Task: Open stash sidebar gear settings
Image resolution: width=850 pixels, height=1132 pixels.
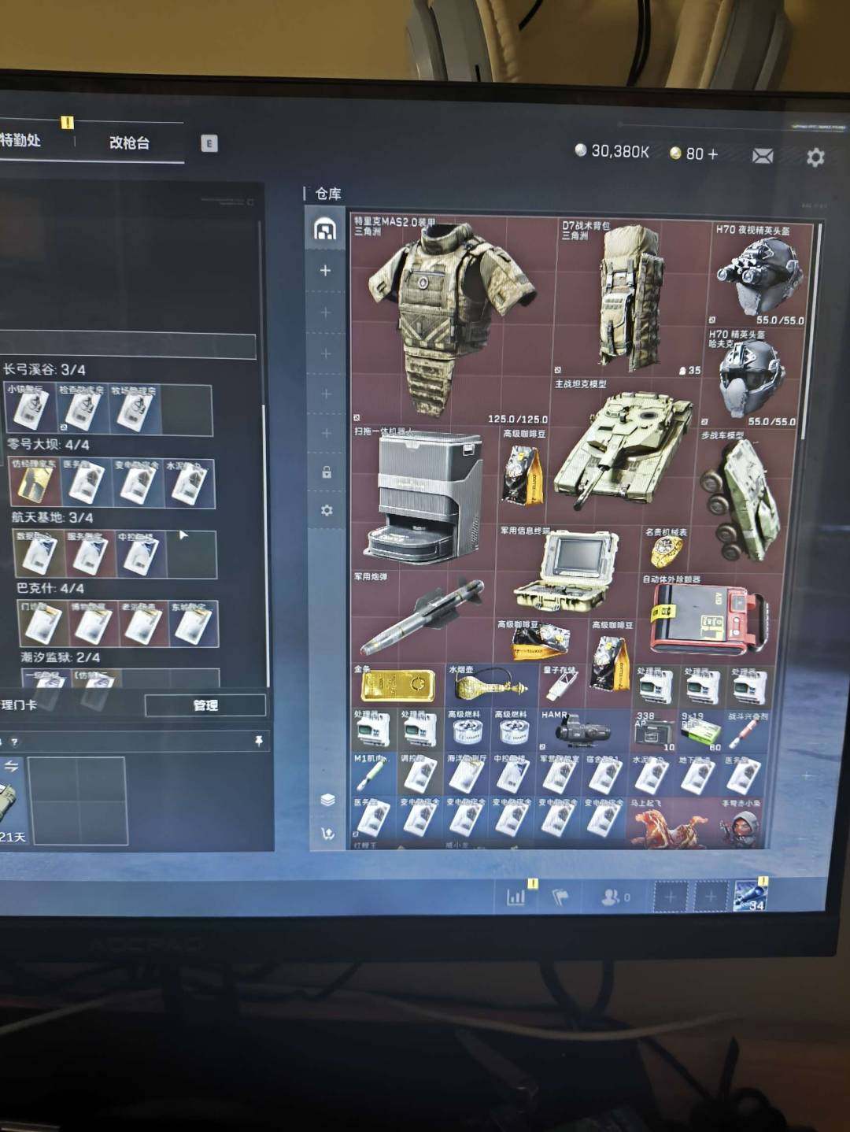Action: click(x=327, y=510)
